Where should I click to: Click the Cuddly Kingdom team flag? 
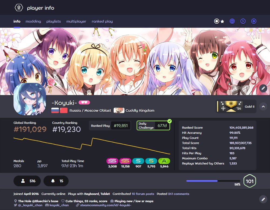[119, 110]
